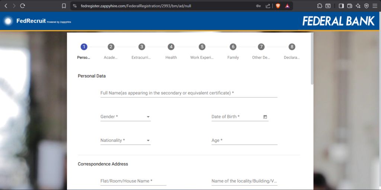This screenshot has height=190, width=381.
Task: Open the Brave Wallet icon
Action: [350, 6]
